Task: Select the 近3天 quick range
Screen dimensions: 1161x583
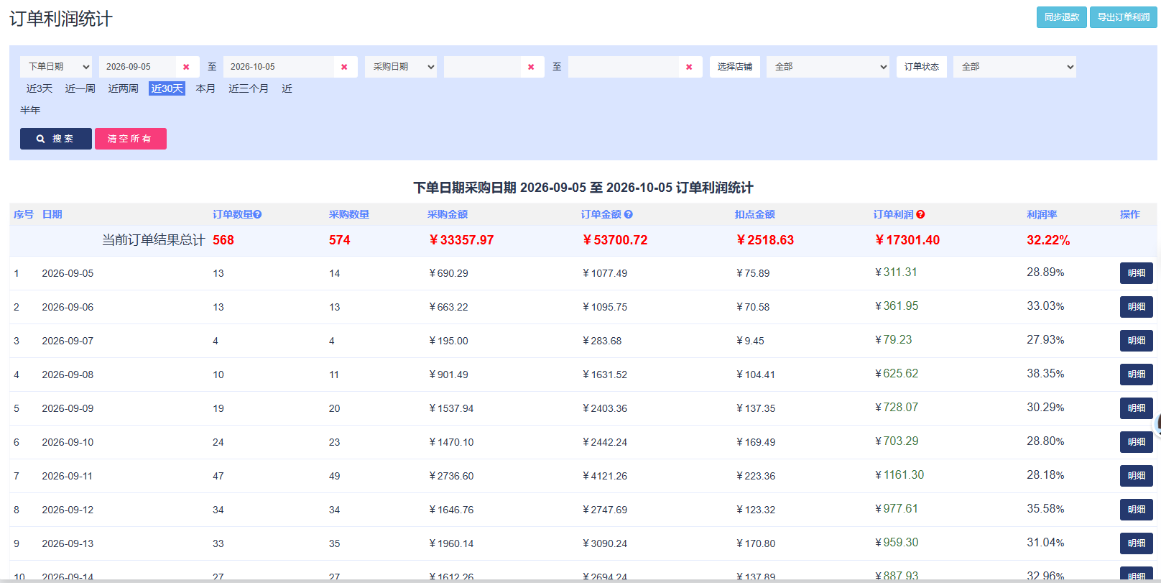Action: [40, 88]
